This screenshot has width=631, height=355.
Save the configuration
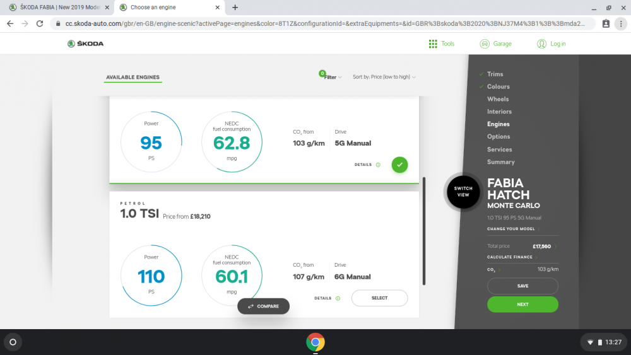pos(522,286)
